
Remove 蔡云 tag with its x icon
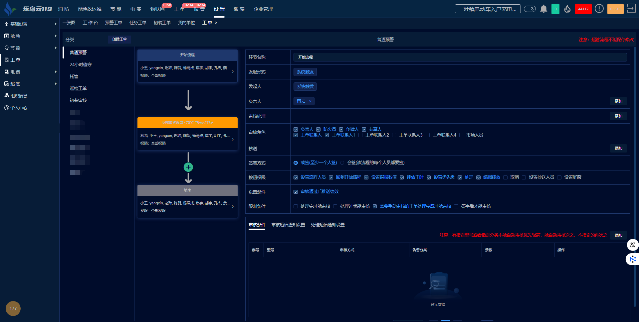(x=310, y=101)
